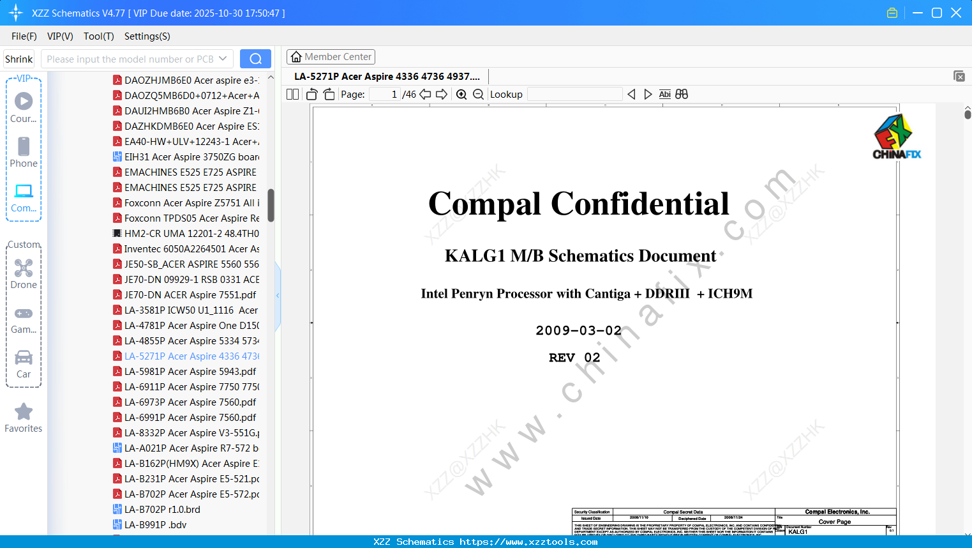Click the Lookup text field

575,95
